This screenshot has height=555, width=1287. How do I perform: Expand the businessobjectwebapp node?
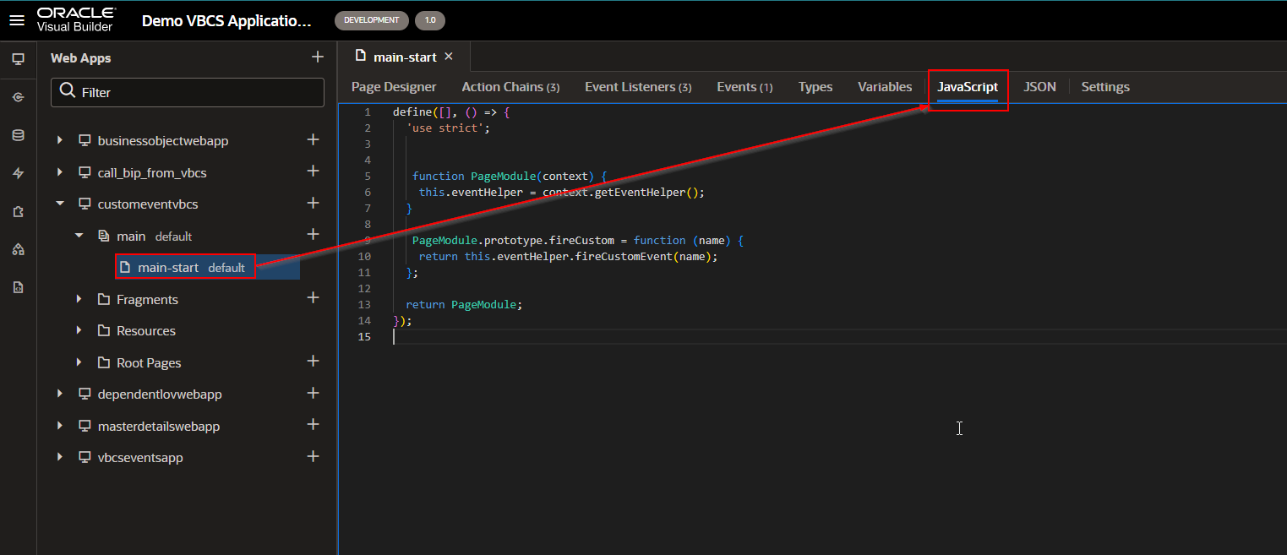pyautogui.click(x=60, y=141)
